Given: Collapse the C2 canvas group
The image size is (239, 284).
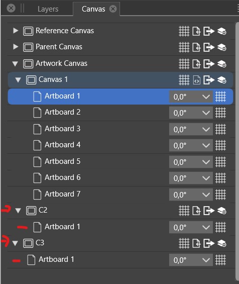Looking at the screenshot, I should pos(18,211).
